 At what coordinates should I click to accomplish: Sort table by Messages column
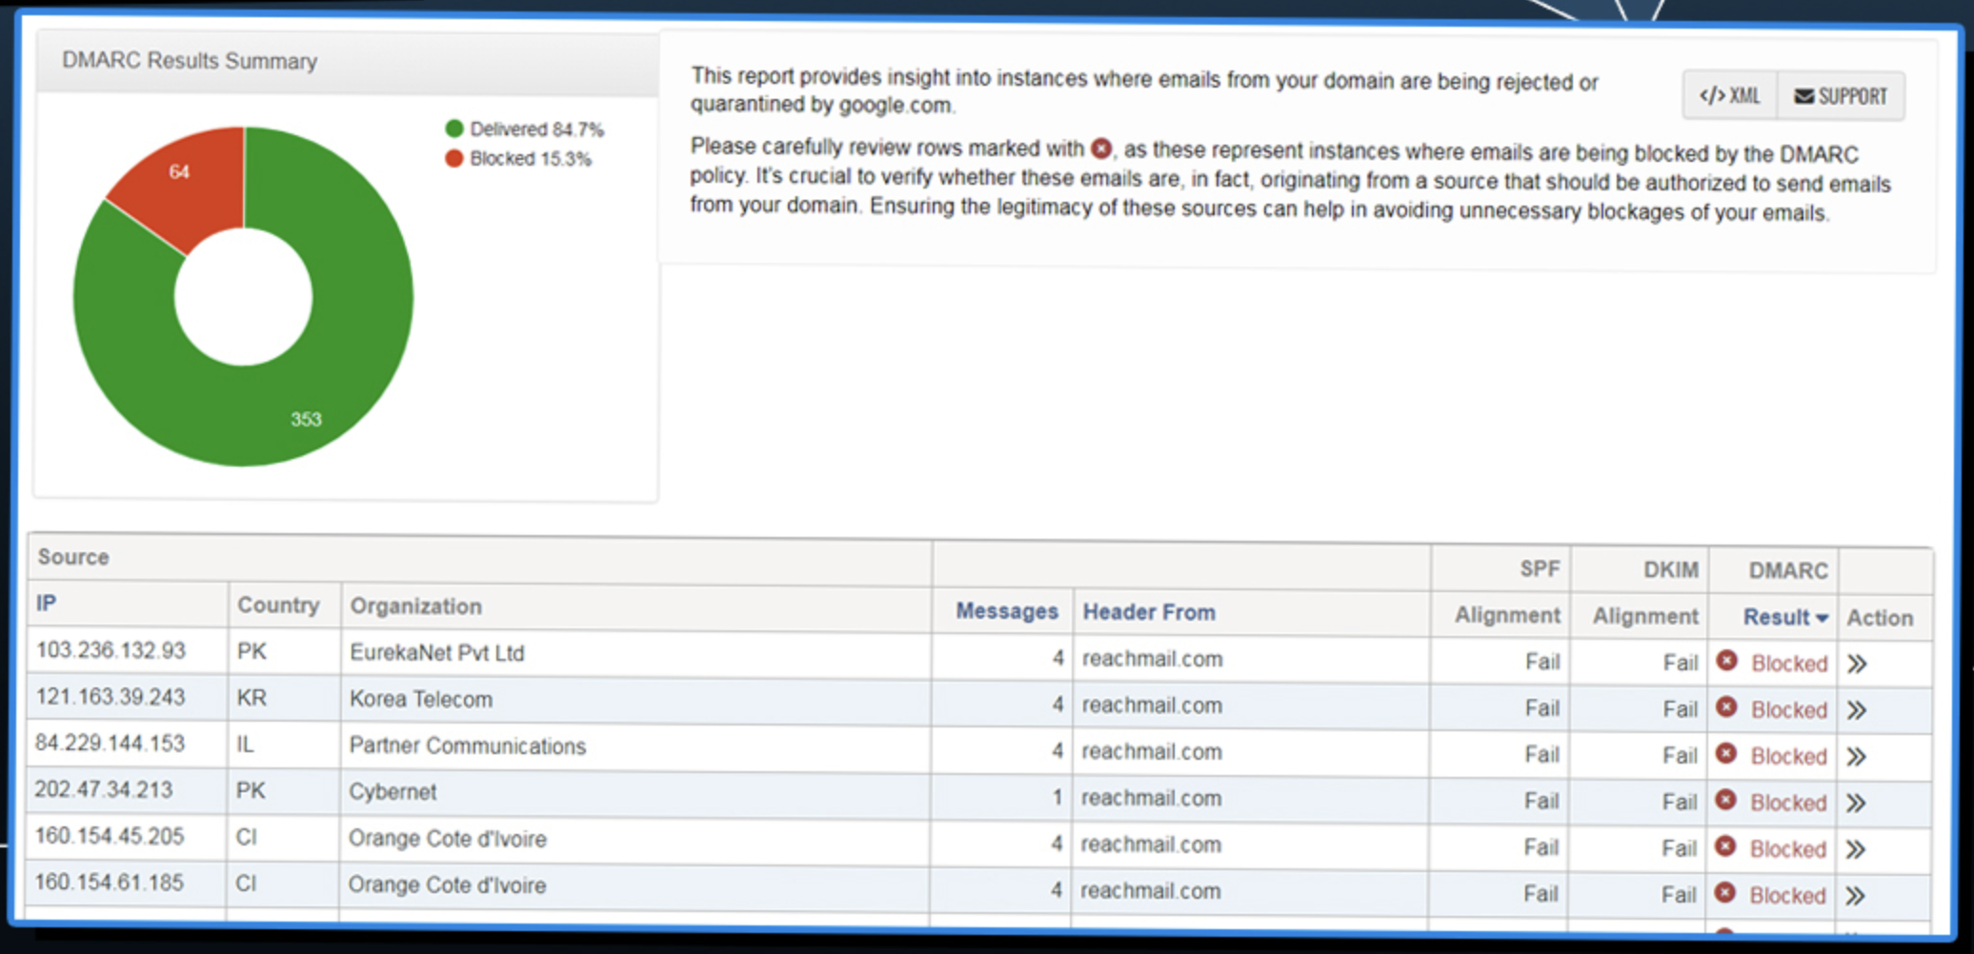(1006, 611)
